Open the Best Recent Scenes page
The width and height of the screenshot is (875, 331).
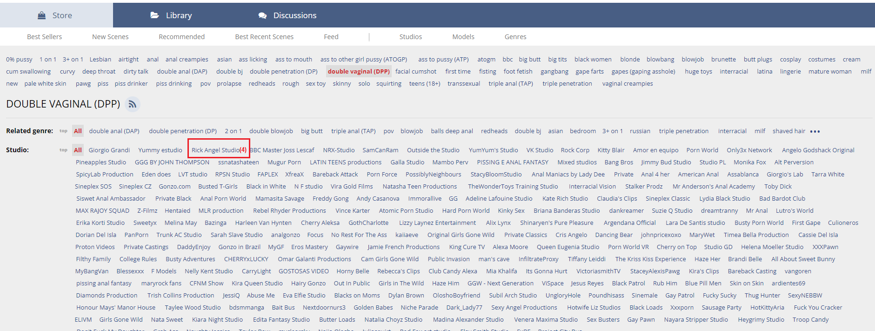coord(264,37)
